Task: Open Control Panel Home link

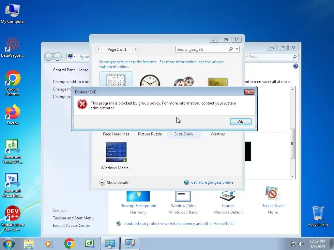Action: (70, 70)
